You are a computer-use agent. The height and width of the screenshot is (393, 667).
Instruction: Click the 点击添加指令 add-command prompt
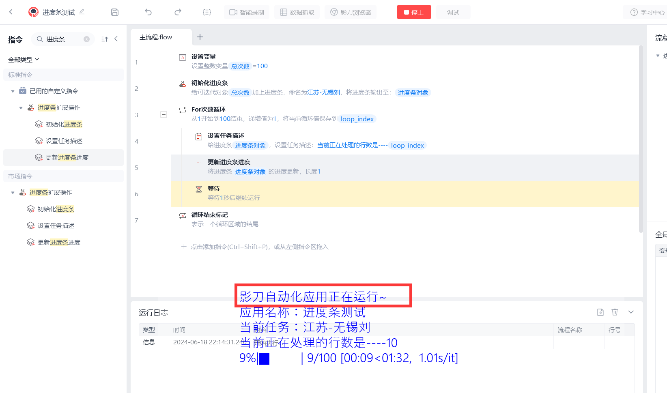(255, 247)
